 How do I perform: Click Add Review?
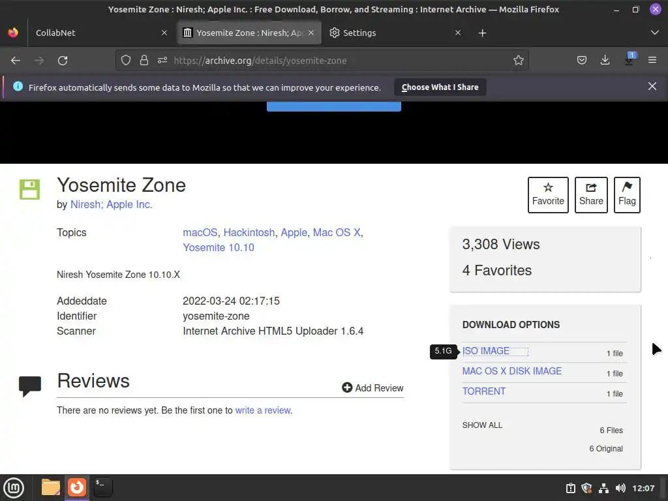[x=372, y=387]
